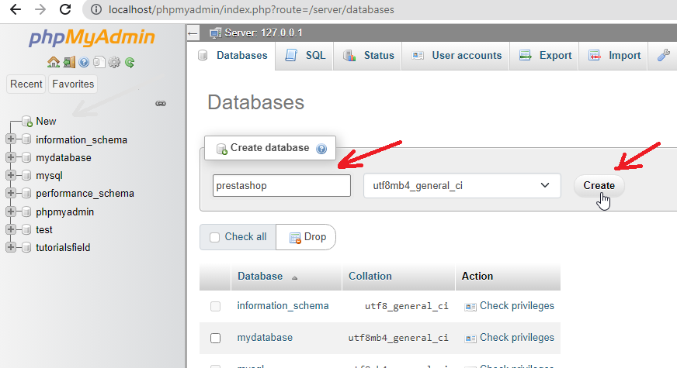Switch to the Status tab
The height and width of the screenshot is (368, 677).
pyautogui.click(x=368, y=56)
